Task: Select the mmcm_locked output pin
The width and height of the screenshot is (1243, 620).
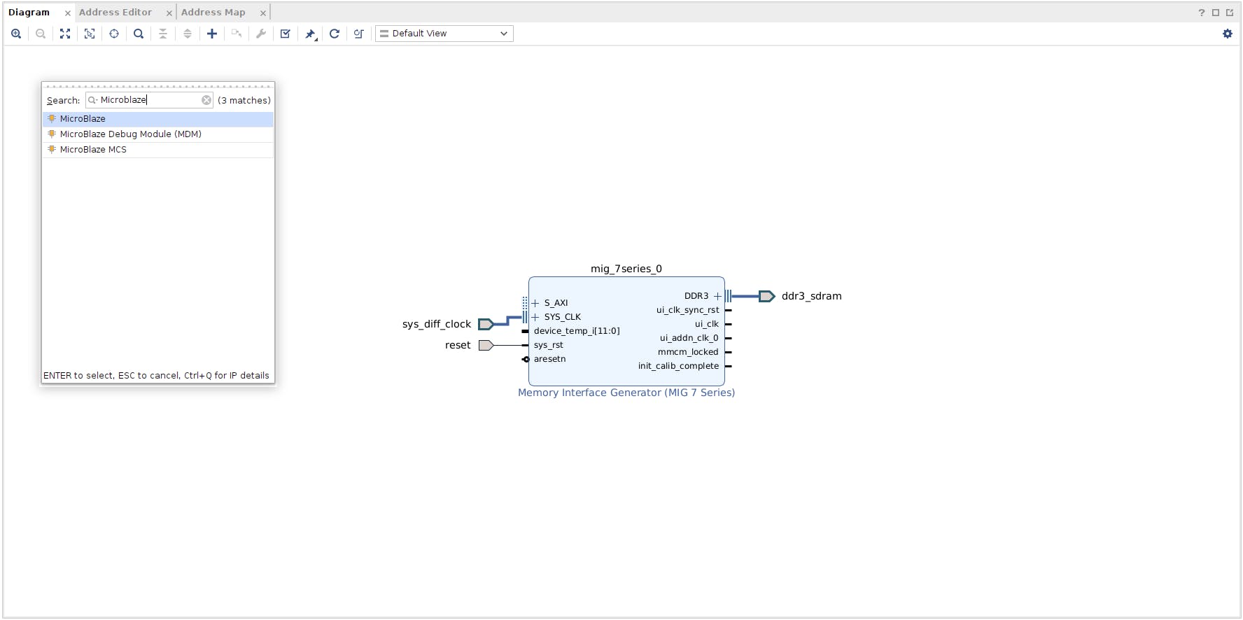Action: click(x=688, y=352)
